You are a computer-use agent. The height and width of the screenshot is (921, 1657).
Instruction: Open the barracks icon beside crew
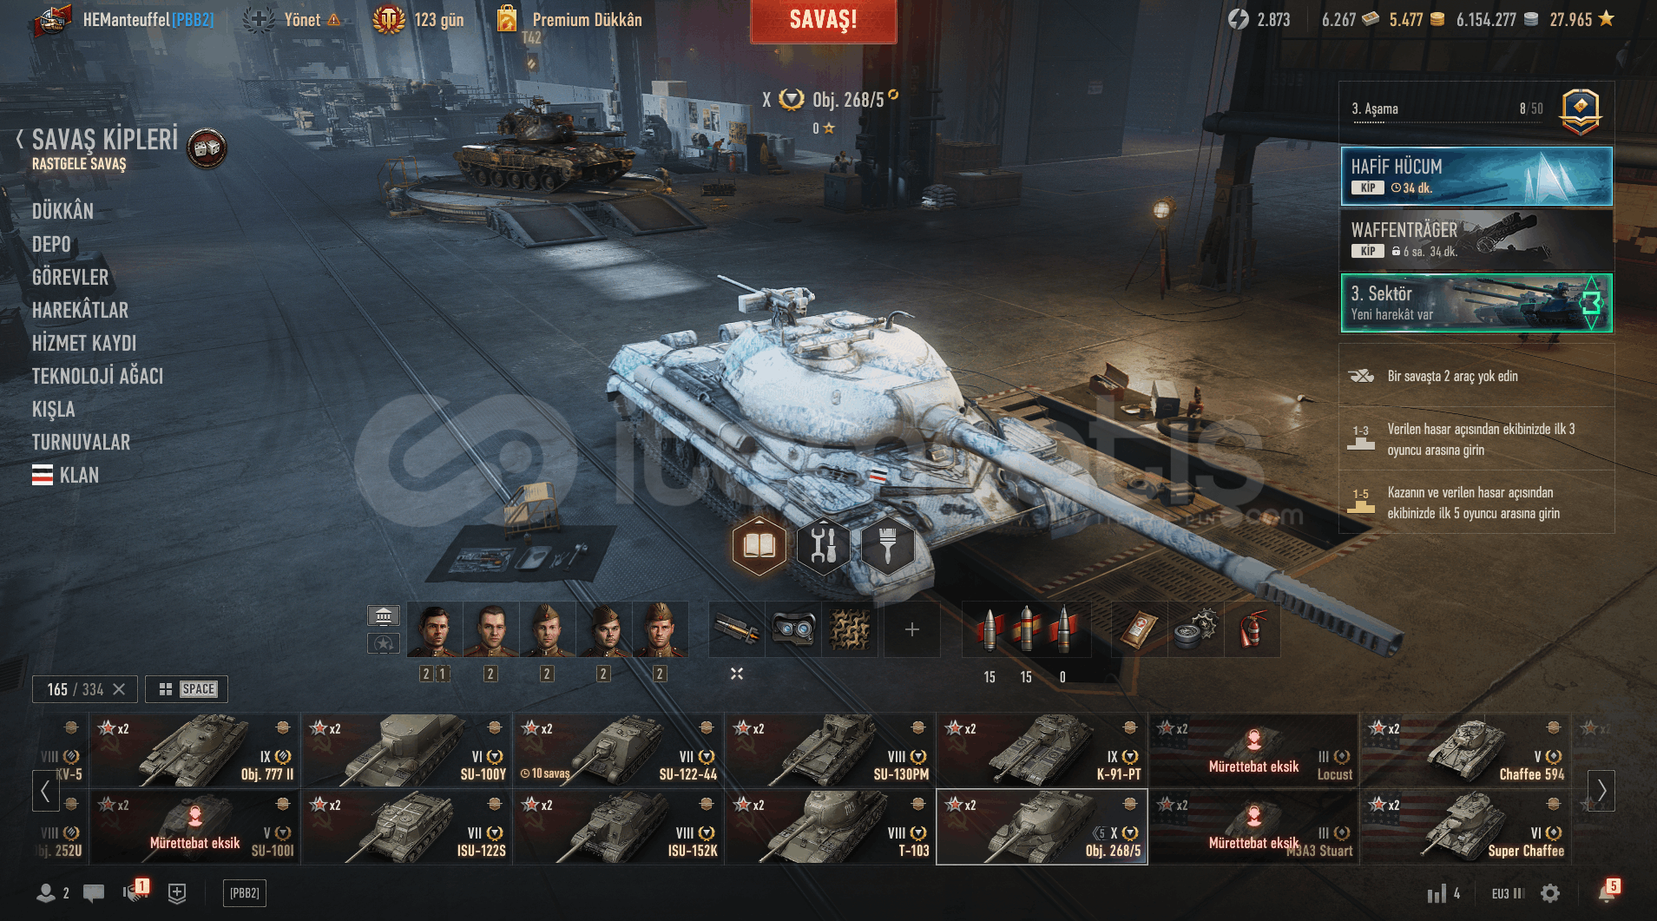click(x=384, y=616)
